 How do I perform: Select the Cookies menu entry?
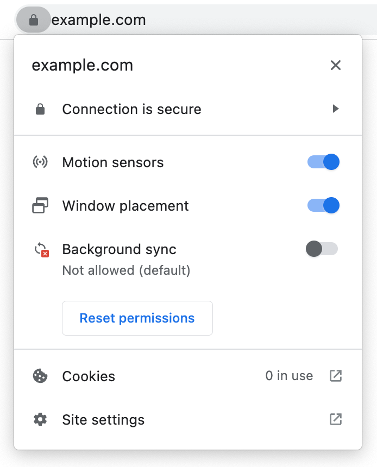(x=89, y=376)
